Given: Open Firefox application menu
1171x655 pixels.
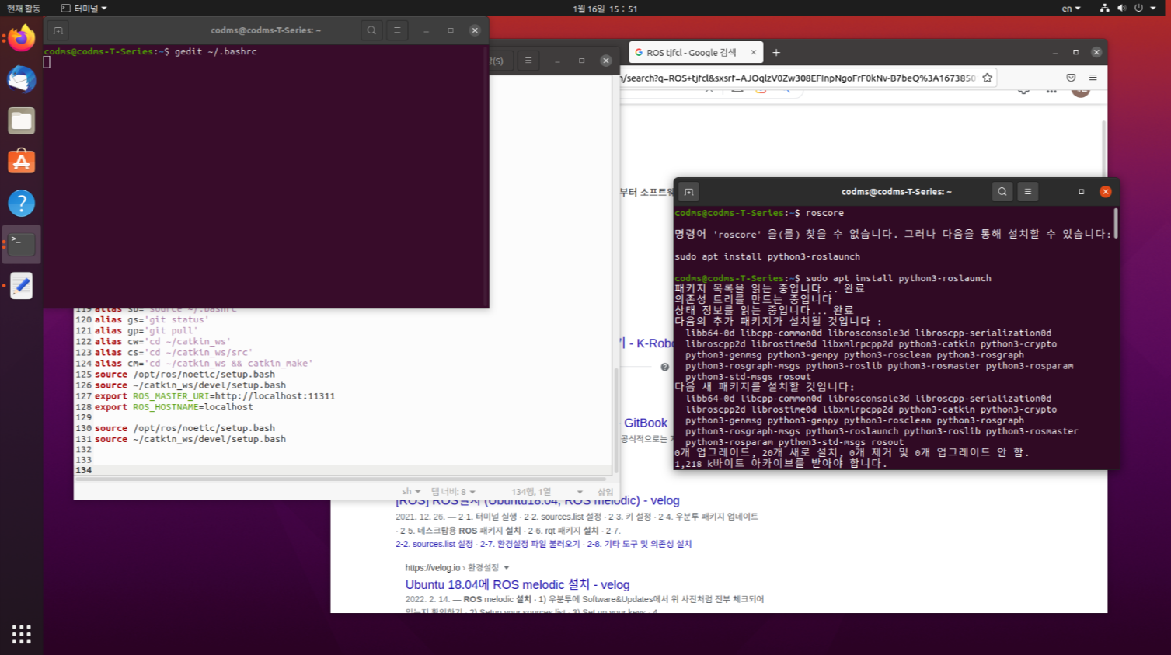Looking at the screenshot, I should tap(1093, 78).
